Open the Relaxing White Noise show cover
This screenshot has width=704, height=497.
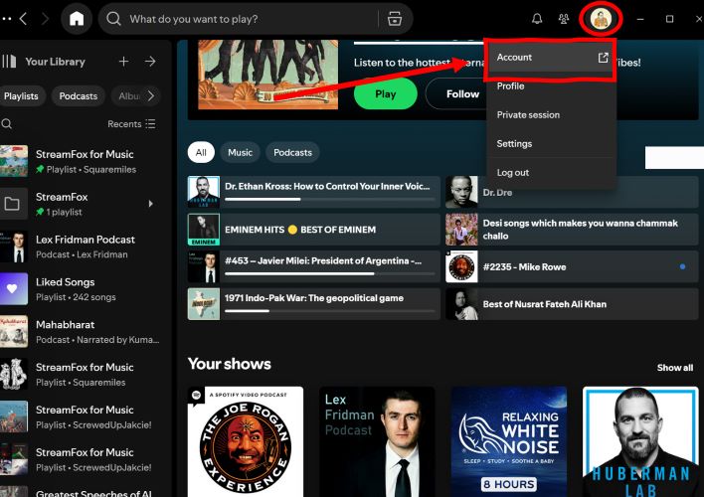509,441
